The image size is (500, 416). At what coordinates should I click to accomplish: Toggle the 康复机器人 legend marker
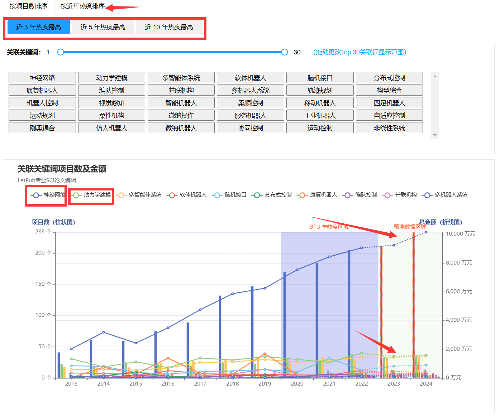coord(302,195)
